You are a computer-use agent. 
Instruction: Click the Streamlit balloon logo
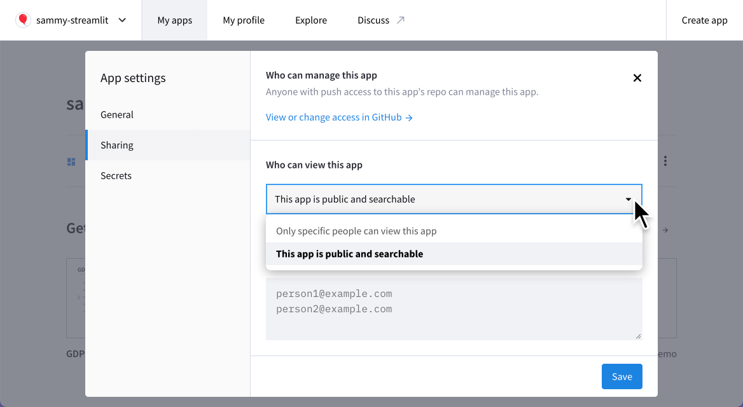23,20
